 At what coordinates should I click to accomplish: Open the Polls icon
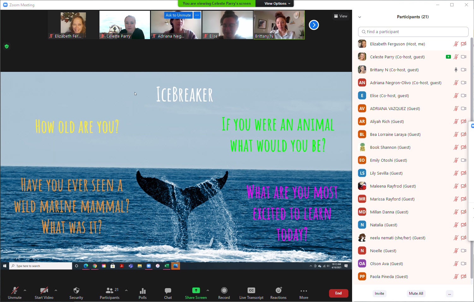pos(142,290)
